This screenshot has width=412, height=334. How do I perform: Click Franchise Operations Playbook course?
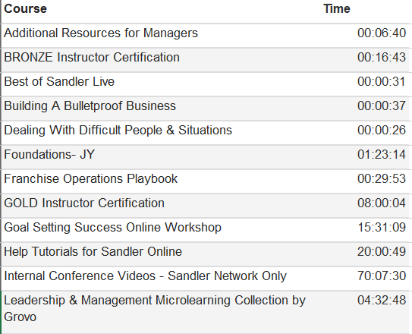(90, 178)
